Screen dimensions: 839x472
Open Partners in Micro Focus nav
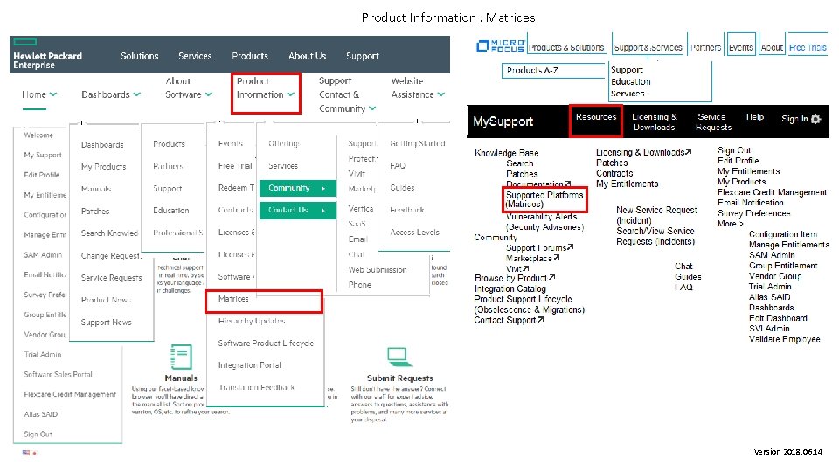(x=706, y=47)
